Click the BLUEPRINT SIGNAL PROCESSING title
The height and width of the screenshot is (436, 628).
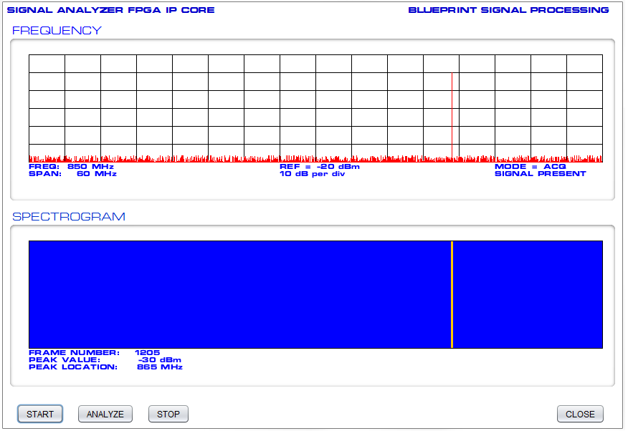click(x=508, y=10)
